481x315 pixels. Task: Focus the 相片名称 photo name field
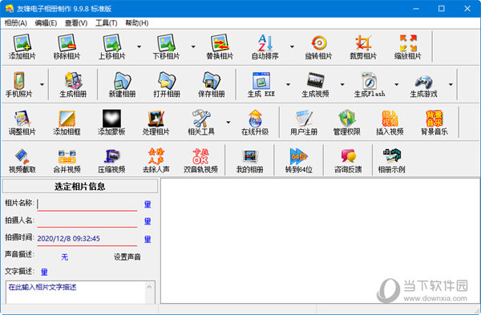(x=87, y=204)
